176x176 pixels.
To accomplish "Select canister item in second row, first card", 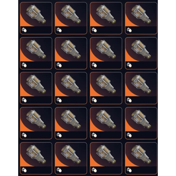I will click(36, 49).
